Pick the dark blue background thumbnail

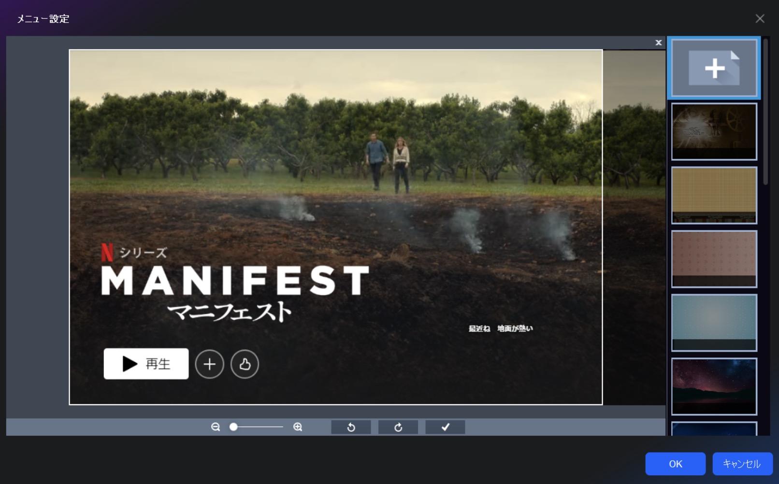coord(714,428)
